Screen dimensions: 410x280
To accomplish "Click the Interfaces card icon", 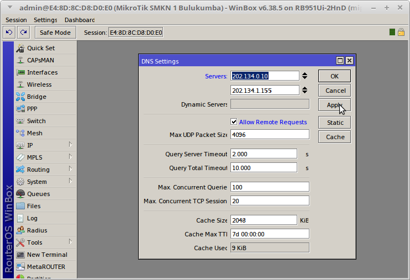I will pos(20,72).
